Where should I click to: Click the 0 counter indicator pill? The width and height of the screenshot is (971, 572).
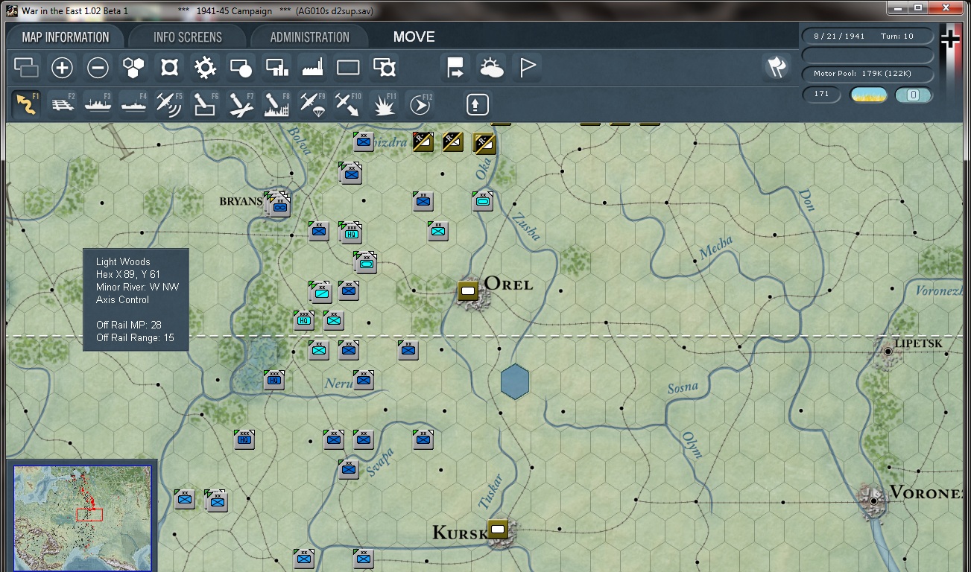click(914, 95)
